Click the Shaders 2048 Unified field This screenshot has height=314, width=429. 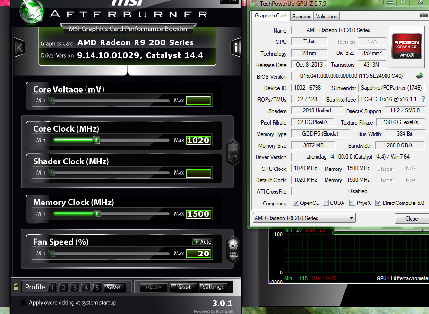coord(317,110)
